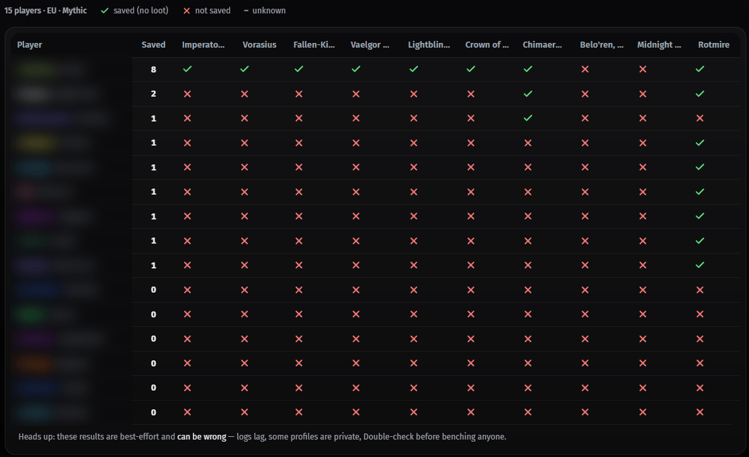Click Rotmire checkmark in the 8-saved row
Image resolution: width=749 pixels, height=457 pixels.
700,69
